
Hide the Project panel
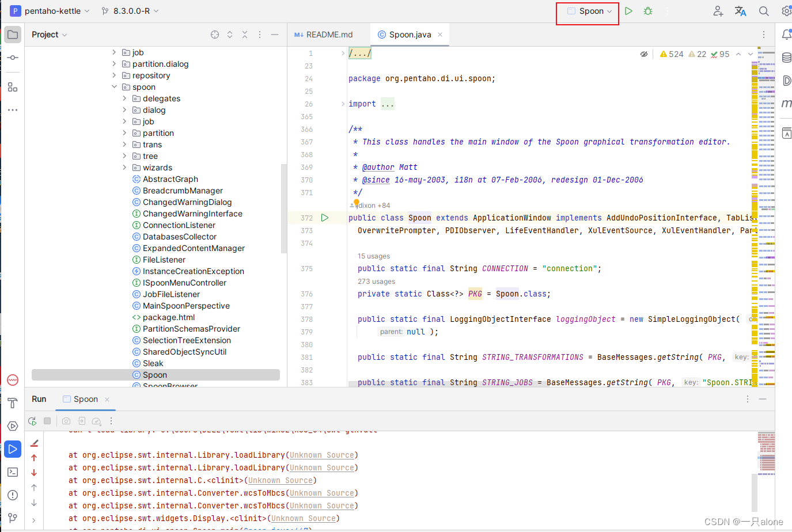point(275,35)
